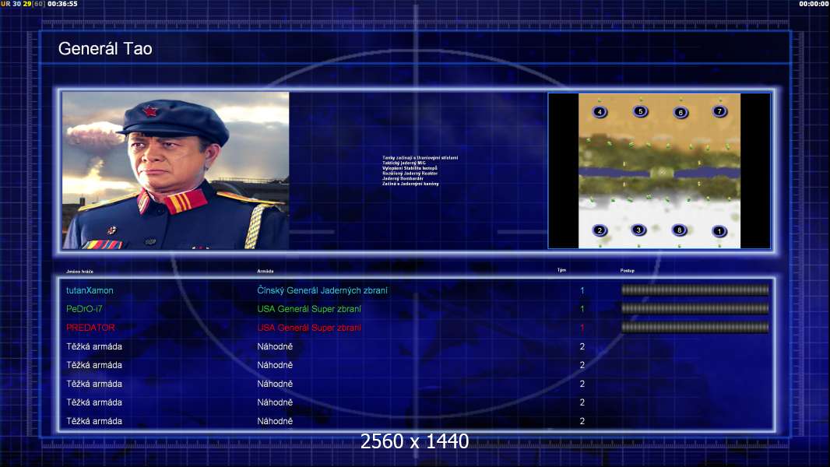The image size is (830, 467).
Task: Click 'Taktický jaderný MiG' perk line
Action: tap(404, 163)
